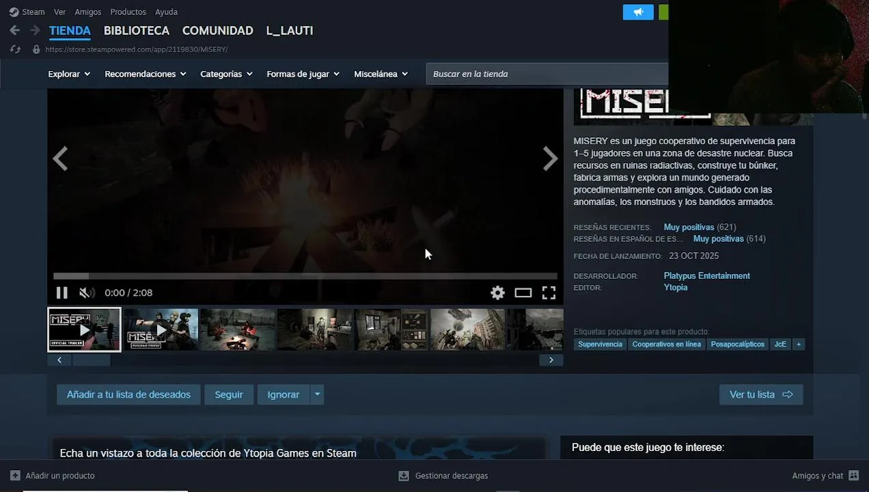Open the Amigos menu

87,12
